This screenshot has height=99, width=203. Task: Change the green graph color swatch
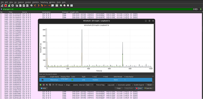click(72, 80)
